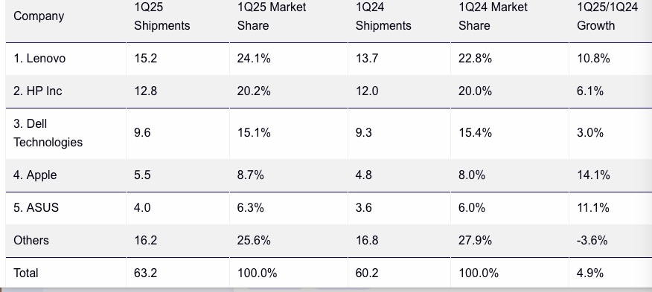
Task: Select the ASUS 11.1% growth cell
Action: (593, 207)
